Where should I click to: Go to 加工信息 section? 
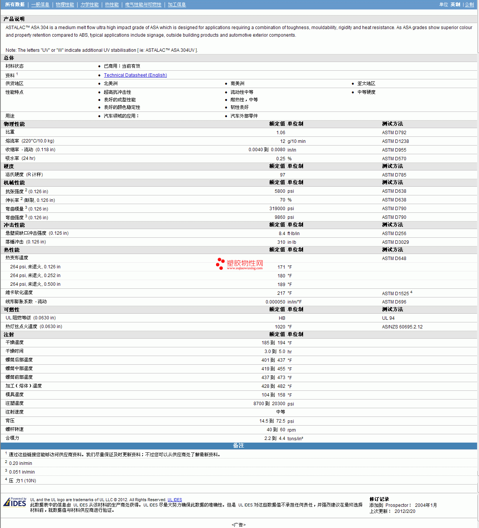click(177, 5)
